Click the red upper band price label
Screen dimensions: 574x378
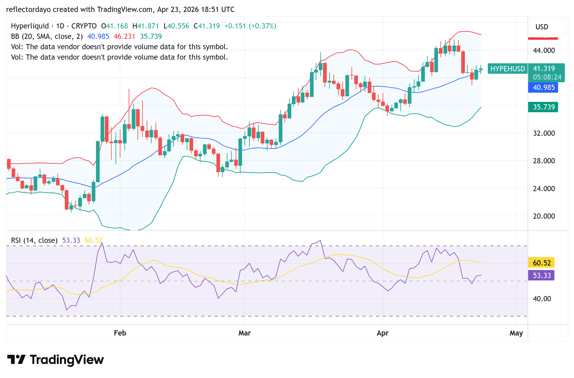[543, 38]
